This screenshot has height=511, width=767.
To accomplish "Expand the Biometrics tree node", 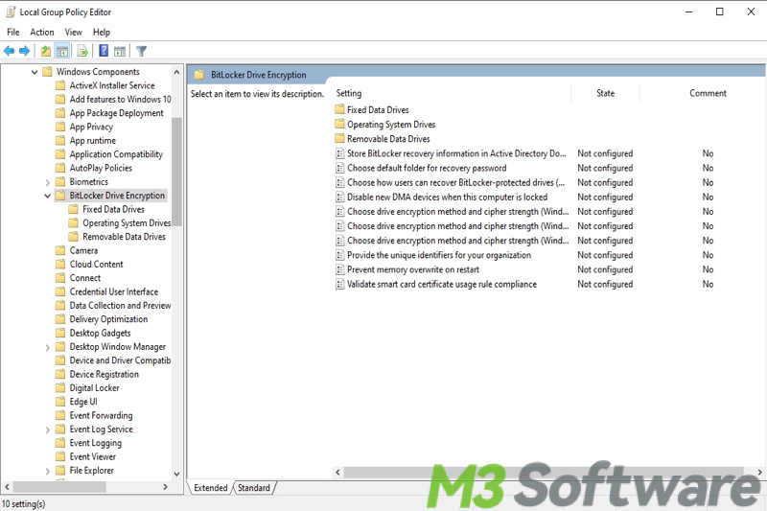I will click(48, 182).
